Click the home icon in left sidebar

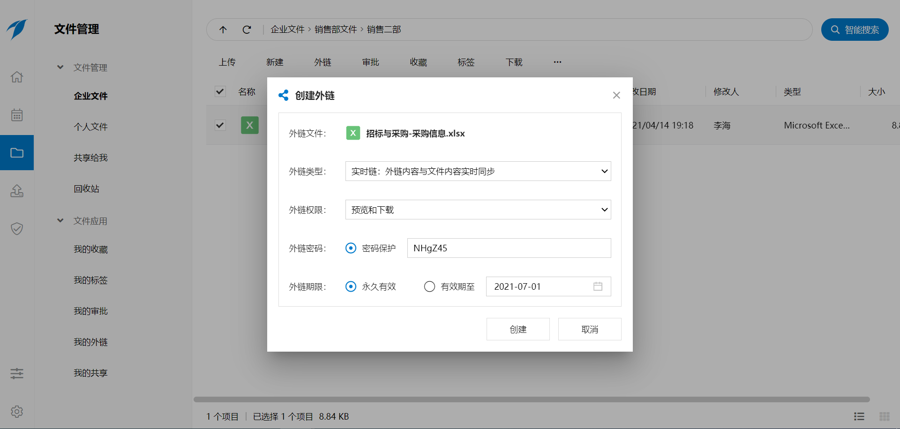[x=17, y=77]
